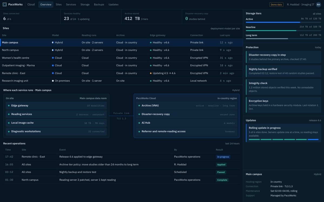Click Main campus Hybrid model icon
The height and width of the screenshot is (202, 324).
[x=53, y=43]
